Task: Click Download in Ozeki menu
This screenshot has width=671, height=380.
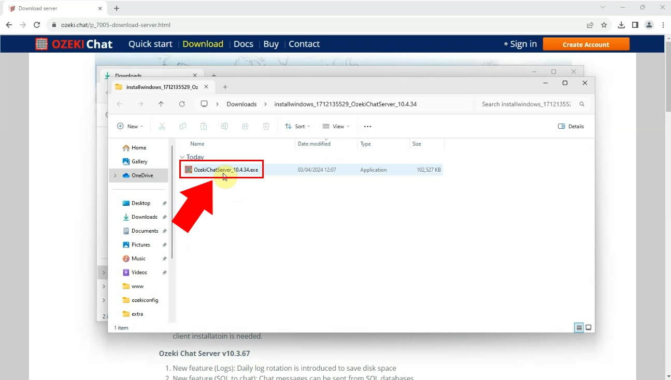Action: tap(203, 44)
